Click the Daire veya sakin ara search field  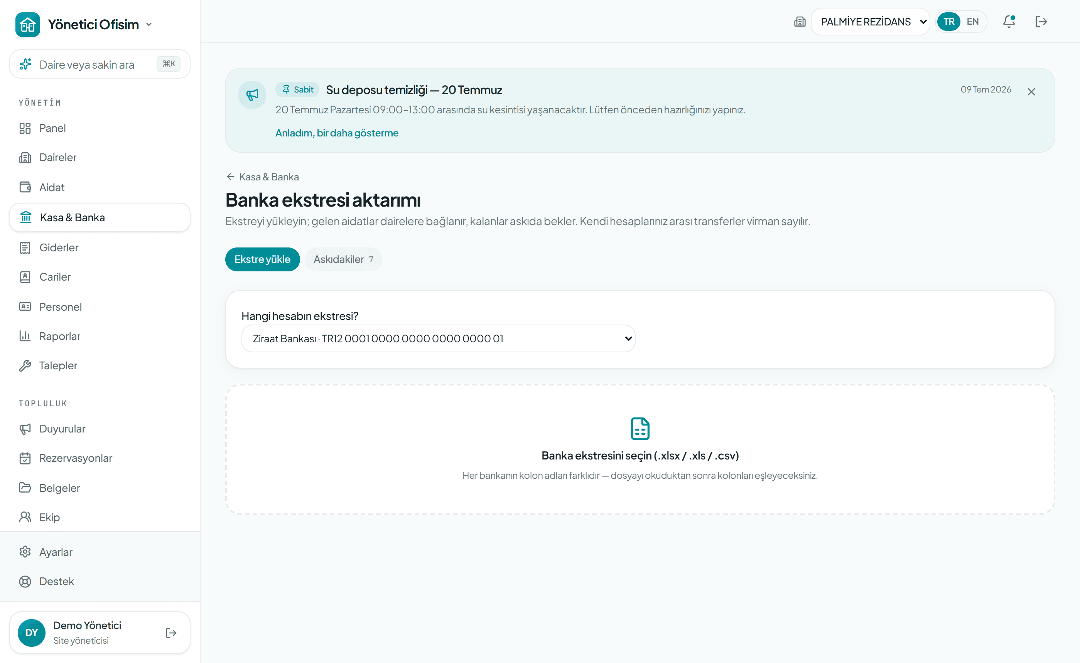(x=100, y=64)
